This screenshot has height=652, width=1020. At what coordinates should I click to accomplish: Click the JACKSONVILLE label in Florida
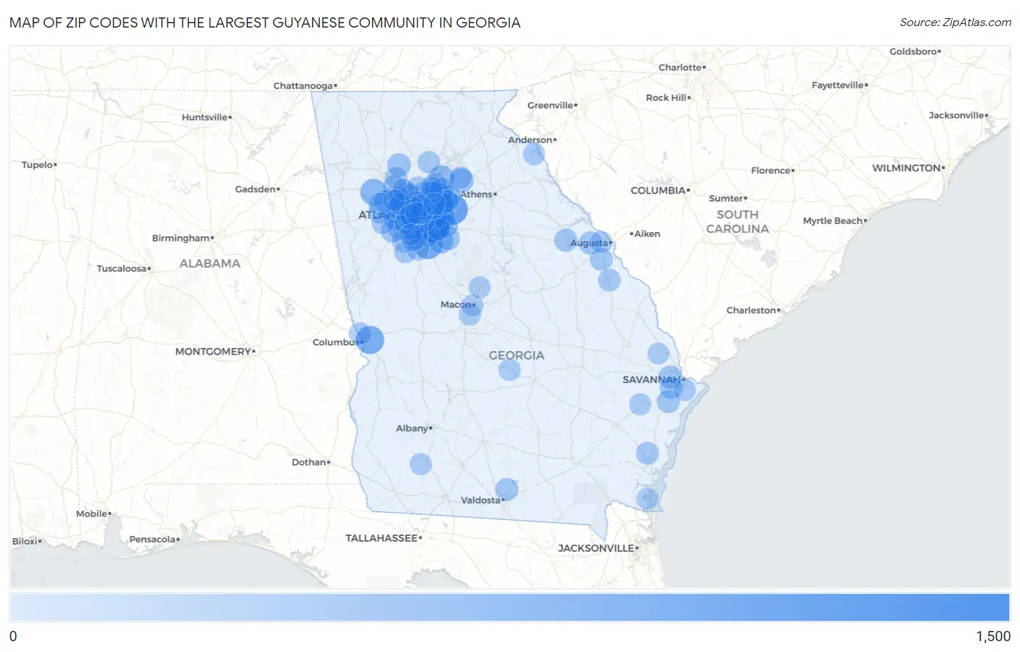(597, 548)
